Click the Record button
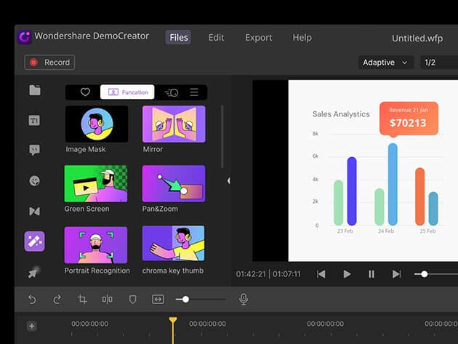Image resolution: width=458 pixels, height=344 pixels. point(50,63)
